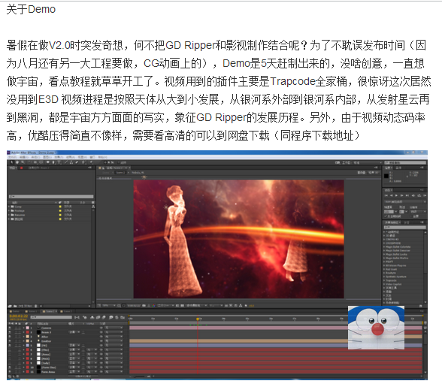Image resolution: width=442 pixels, height=387 pixels.
Task: Open the resolution dropdown in Preview panel
Action: [418, 212]
